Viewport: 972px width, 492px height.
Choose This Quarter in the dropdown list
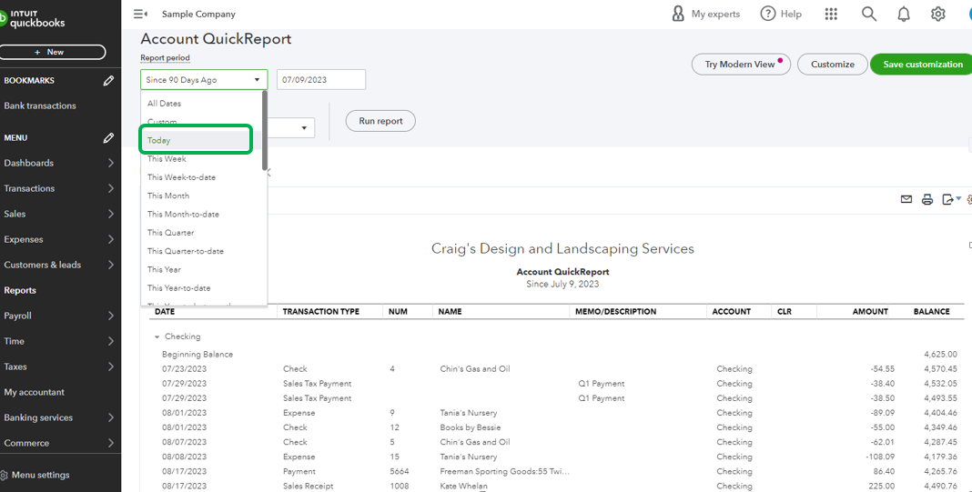[x=170, y=233]
